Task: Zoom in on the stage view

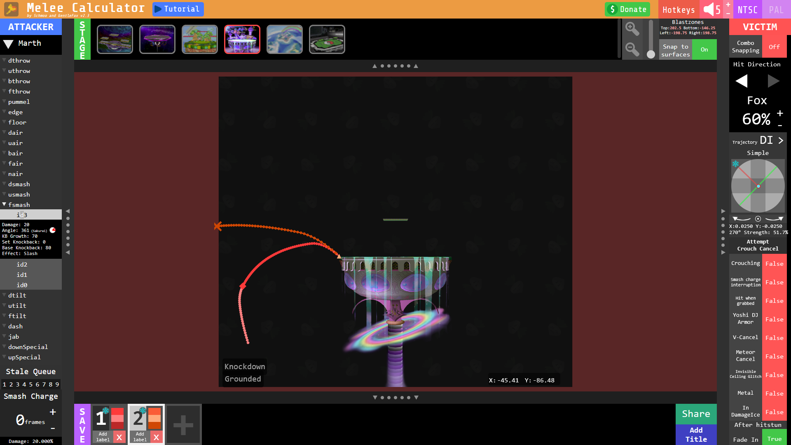Action: click(632, 29)
